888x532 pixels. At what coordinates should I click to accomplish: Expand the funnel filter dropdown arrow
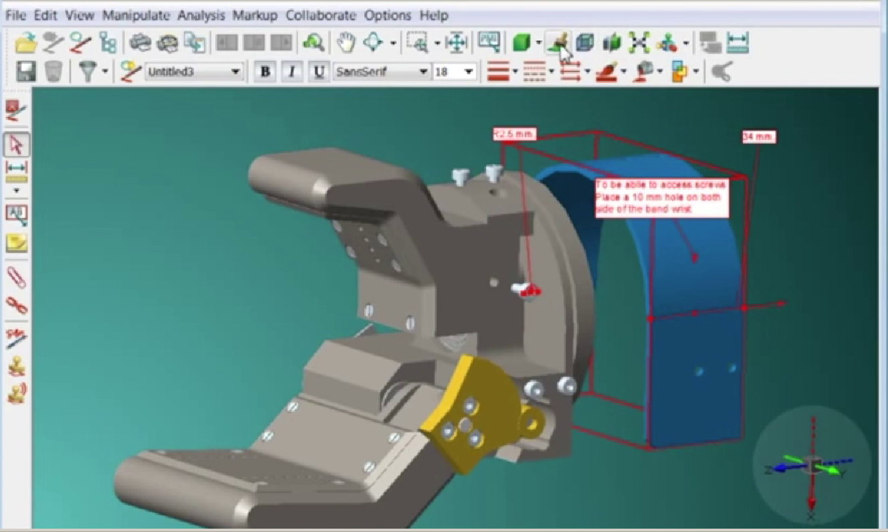click(x=105, y=71)
